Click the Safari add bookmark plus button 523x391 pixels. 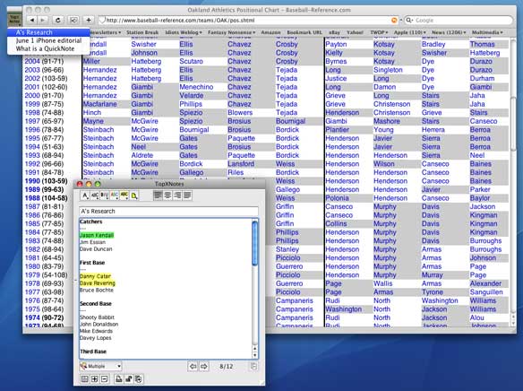(x=89, y=21)
